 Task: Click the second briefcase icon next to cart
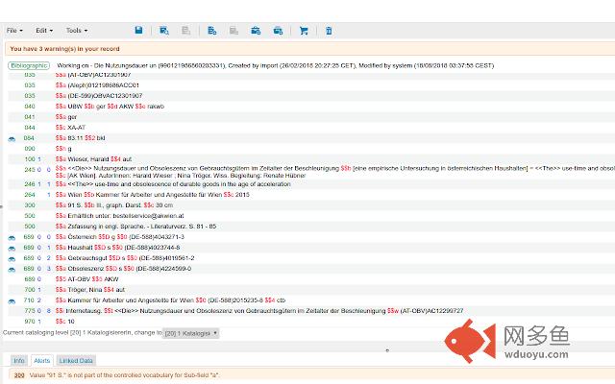click(x=278, y=31)
